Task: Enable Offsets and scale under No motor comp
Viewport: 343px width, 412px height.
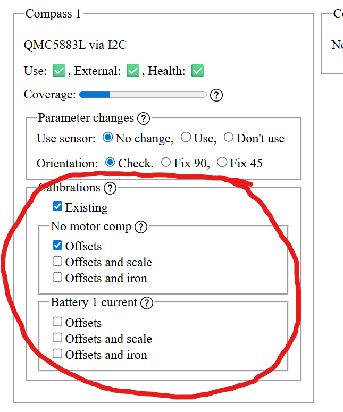Action: pos(57,262)
